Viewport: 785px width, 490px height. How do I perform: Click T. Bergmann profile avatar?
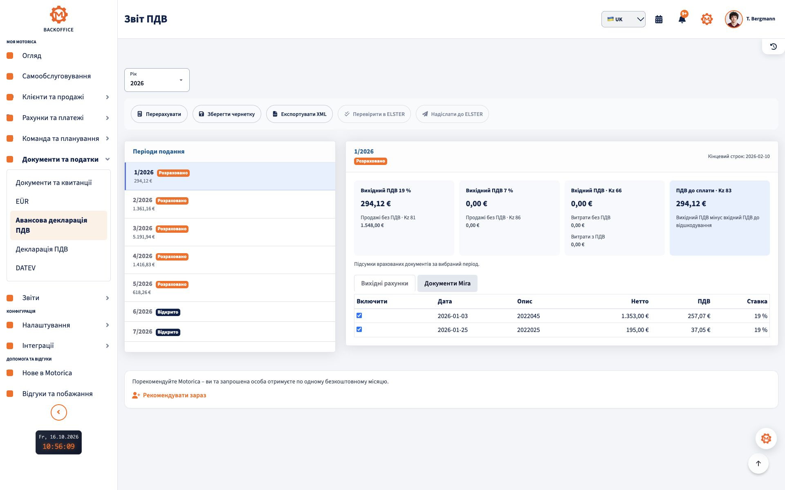733,19
